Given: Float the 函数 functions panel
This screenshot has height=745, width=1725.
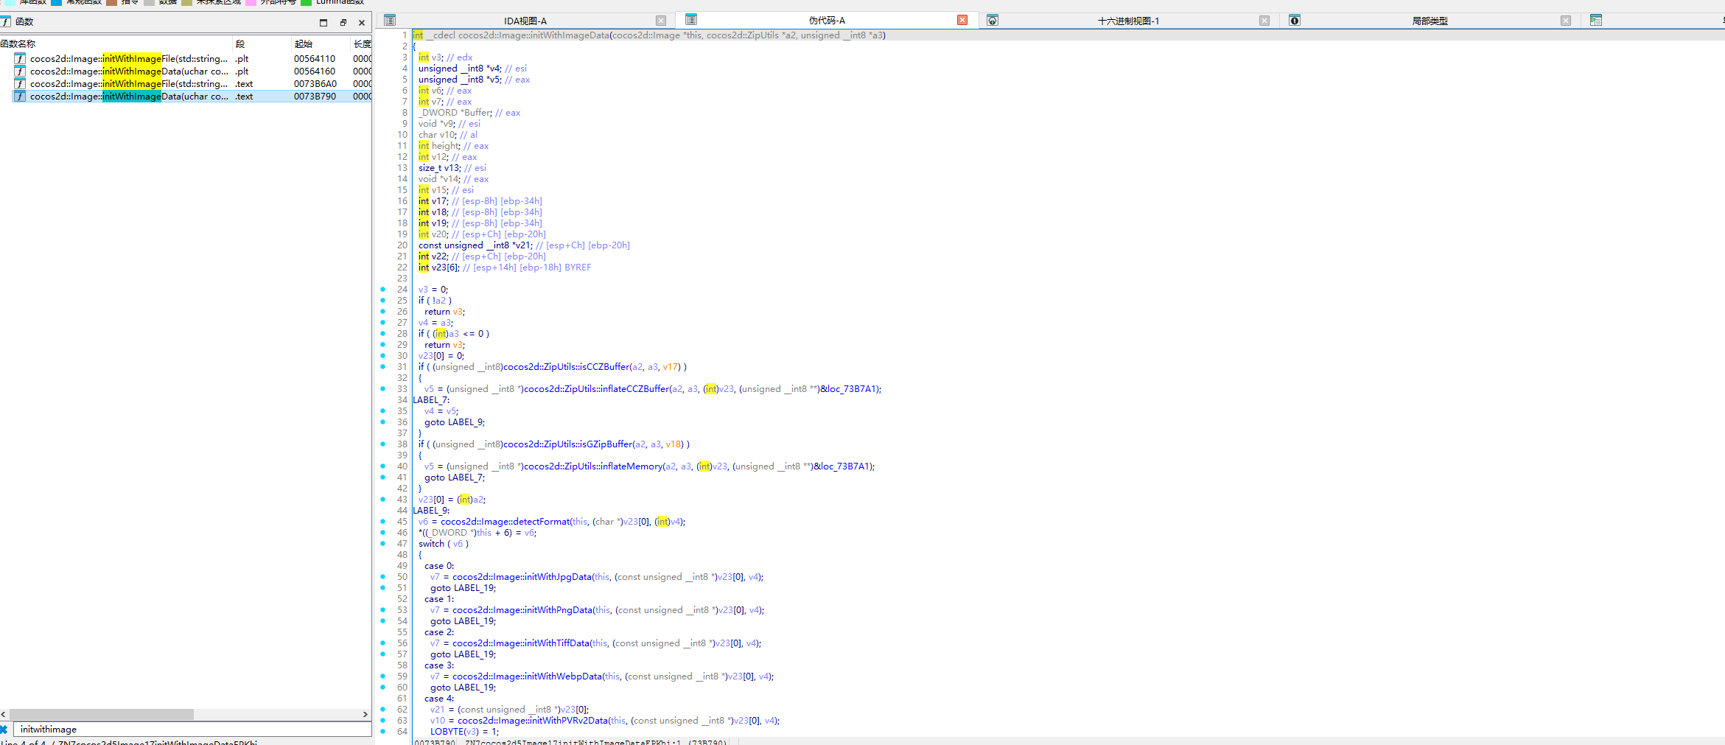Looking at the screenshot, I should [343, 23].
